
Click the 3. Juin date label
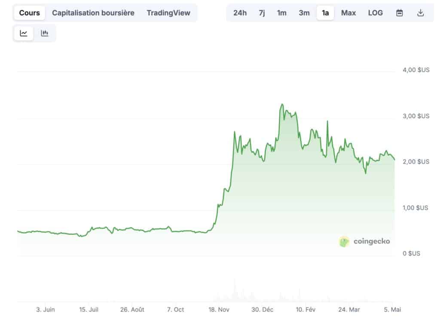click(46, 310)
